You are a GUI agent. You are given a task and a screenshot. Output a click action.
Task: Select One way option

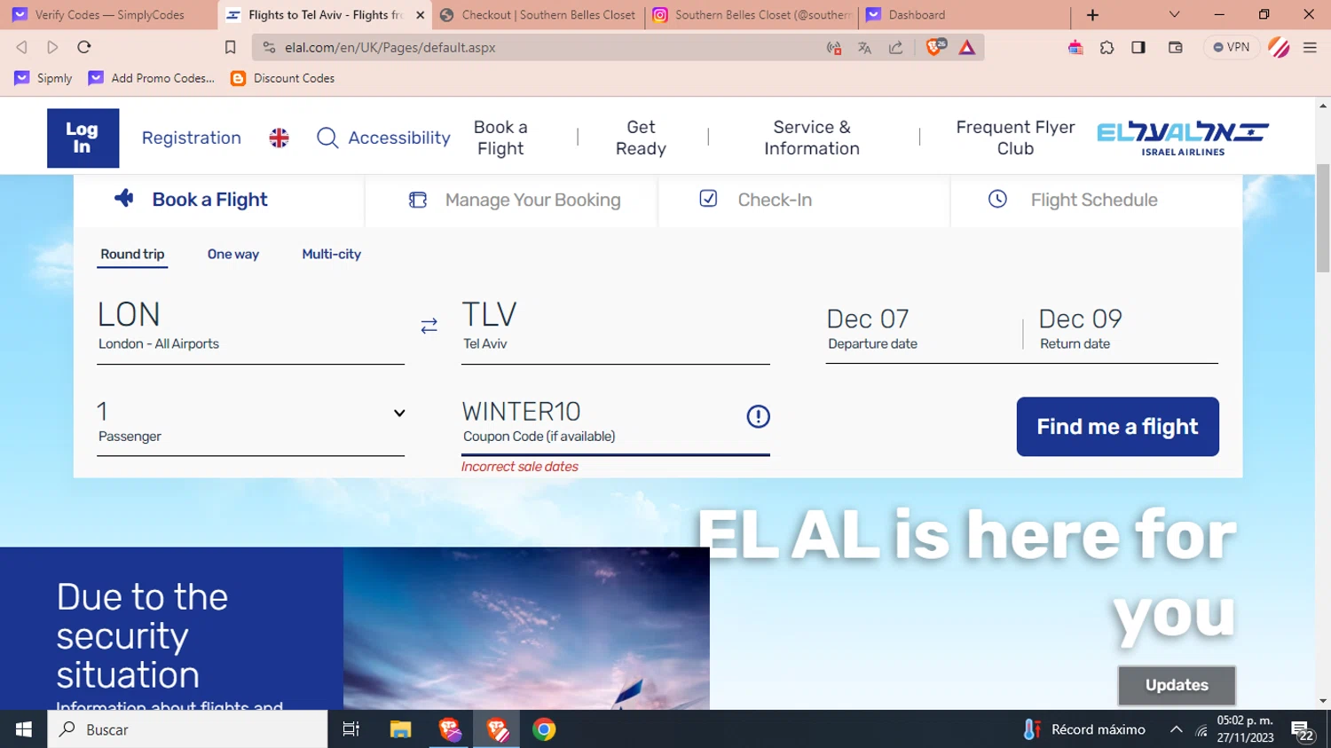233,254
